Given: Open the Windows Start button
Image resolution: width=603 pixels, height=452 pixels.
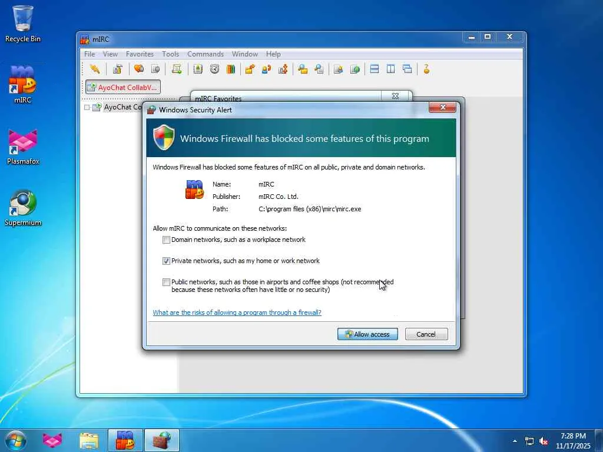Looking at the screenshot, I should click(15, 440).
